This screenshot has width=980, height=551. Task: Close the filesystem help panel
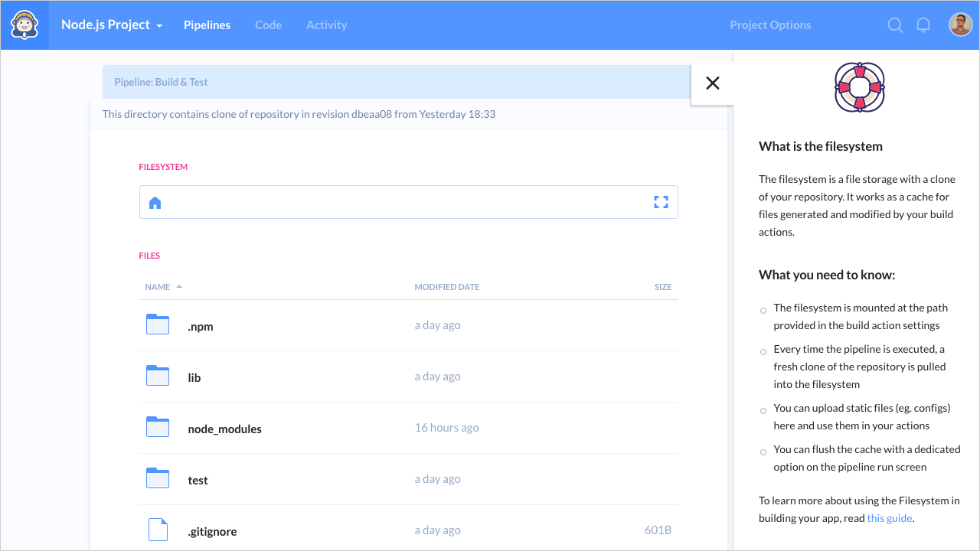point(713,83)
